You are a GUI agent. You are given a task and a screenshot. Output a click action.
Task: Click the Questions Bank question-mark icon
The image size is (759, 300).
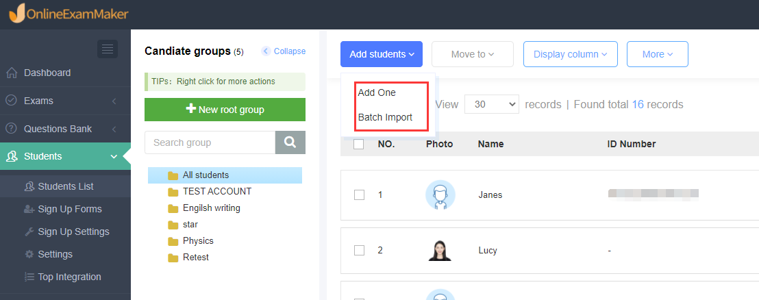[x=11, y=129]
